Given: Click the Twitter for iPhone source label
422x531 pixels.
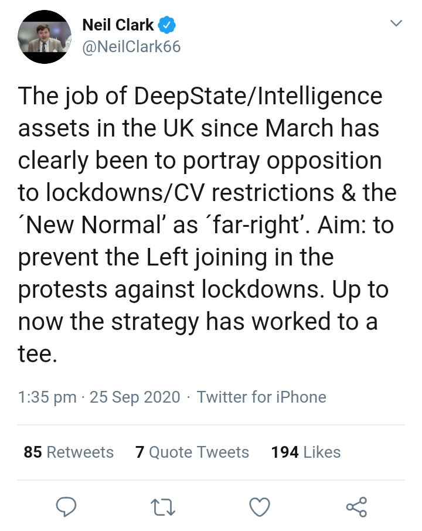Looking at the screenshot, I should pos(261,397).
